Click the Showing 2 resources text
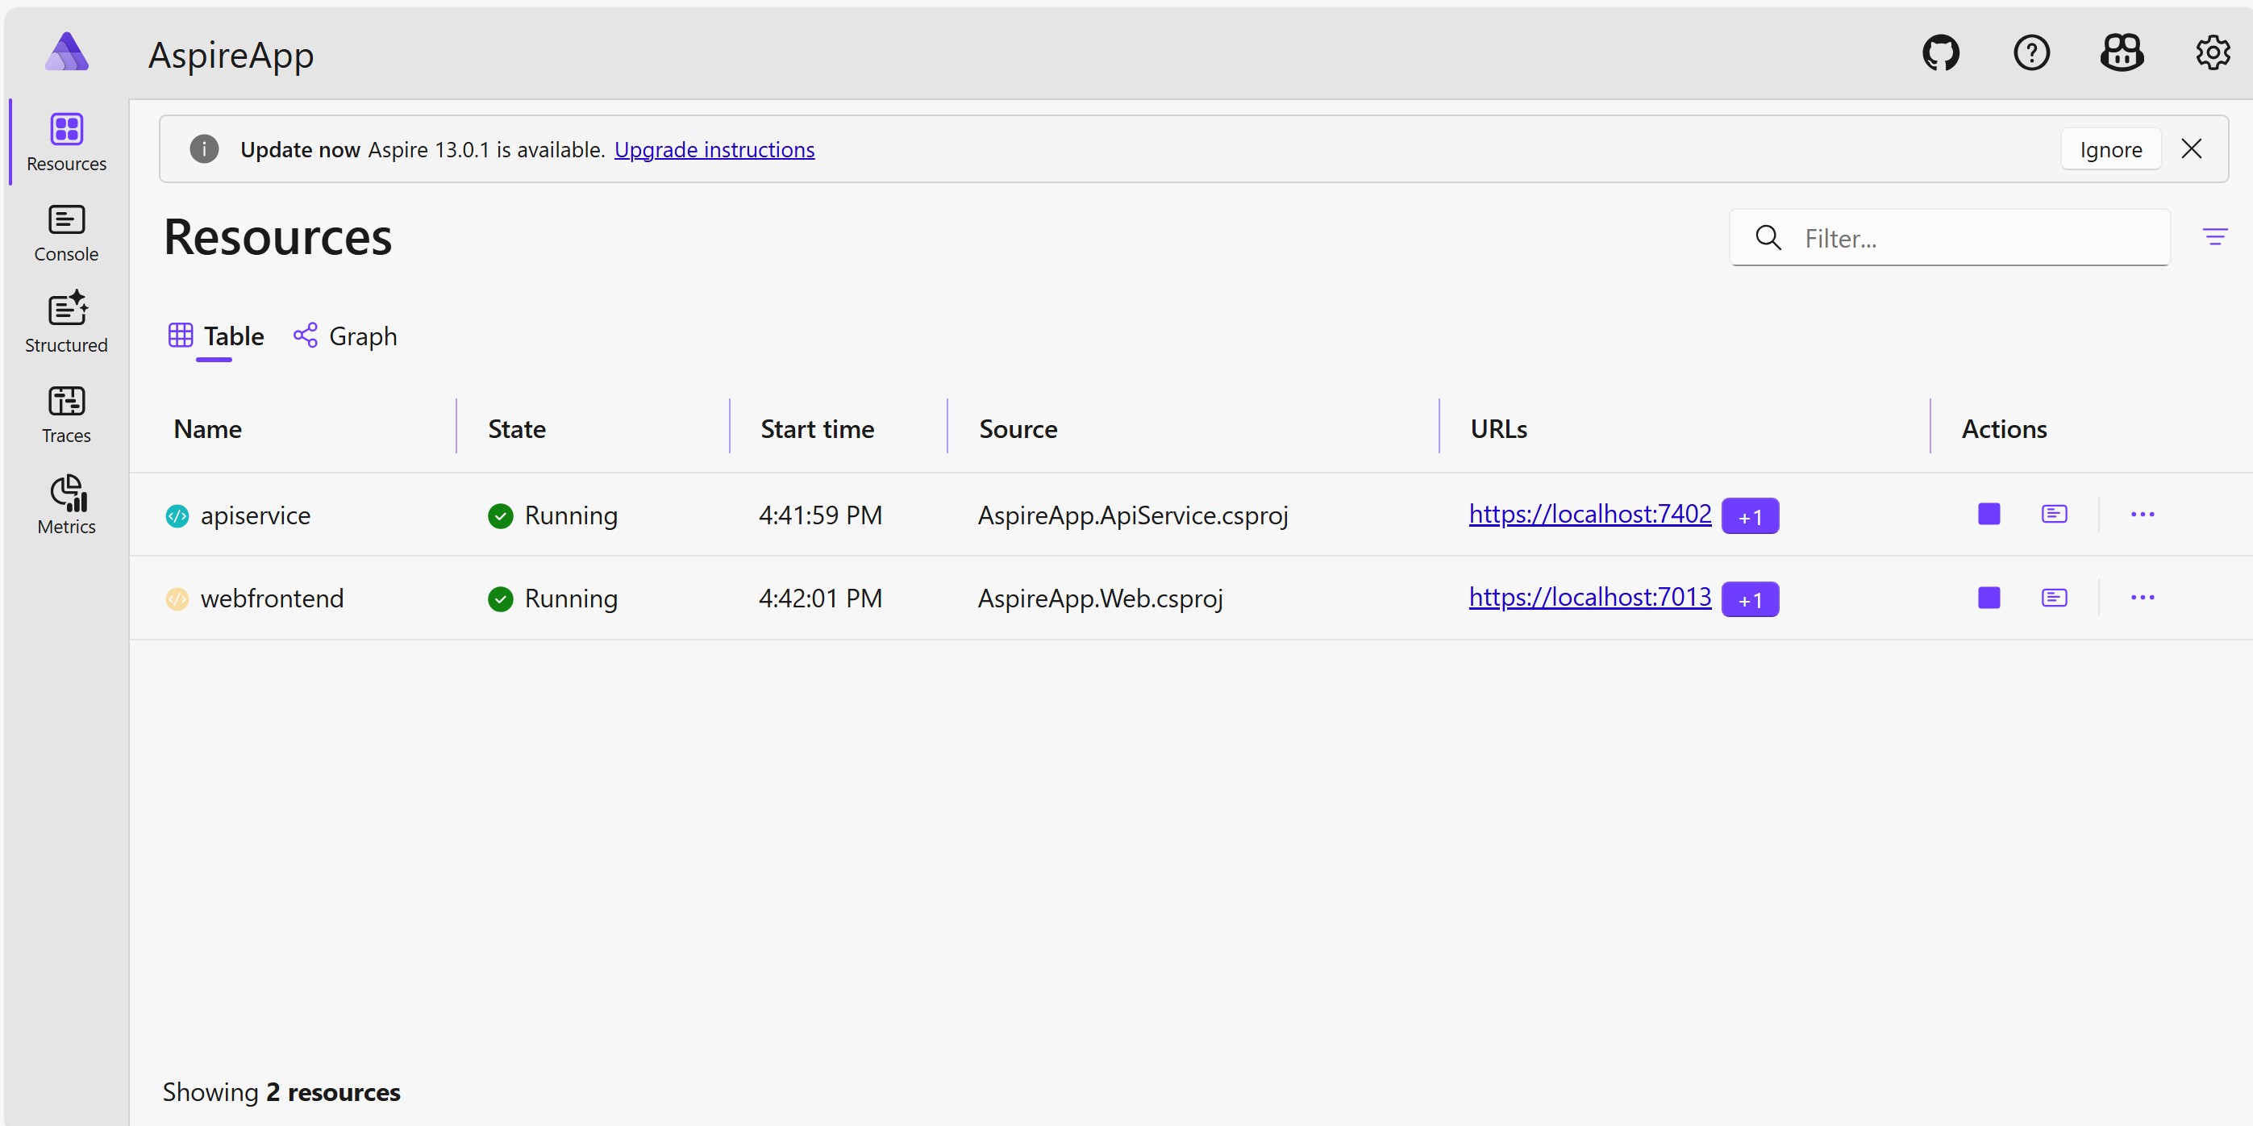 point(281,1092)
